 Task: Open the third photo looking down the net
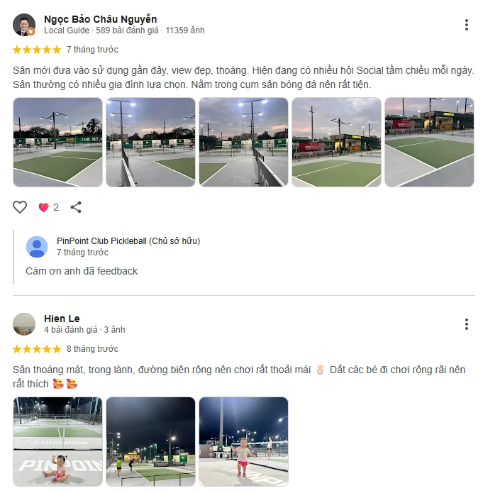coord(244,142)
